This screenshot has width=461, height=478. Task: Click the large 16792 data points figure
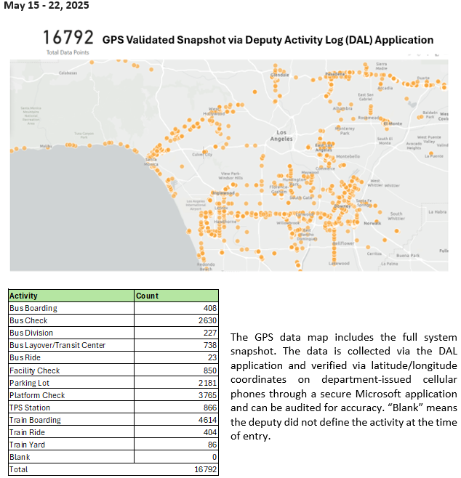[x=68, y=38]
